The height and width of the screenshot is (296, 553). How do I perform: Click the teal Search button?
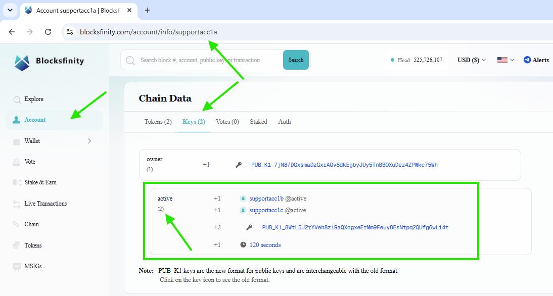point(296,60)
